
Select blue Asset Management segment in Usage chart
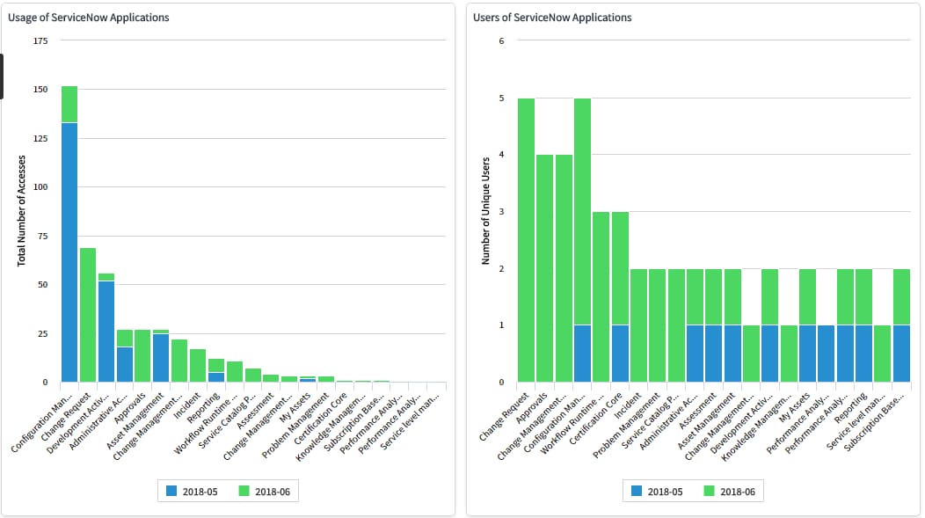pos(161,358)
